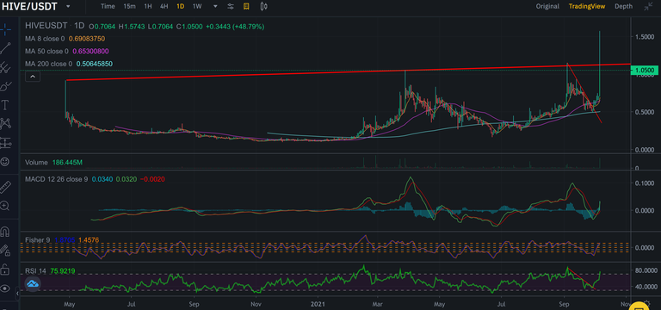Click the +0.3443 (+48.79%) change value

[x=235, y=27]
